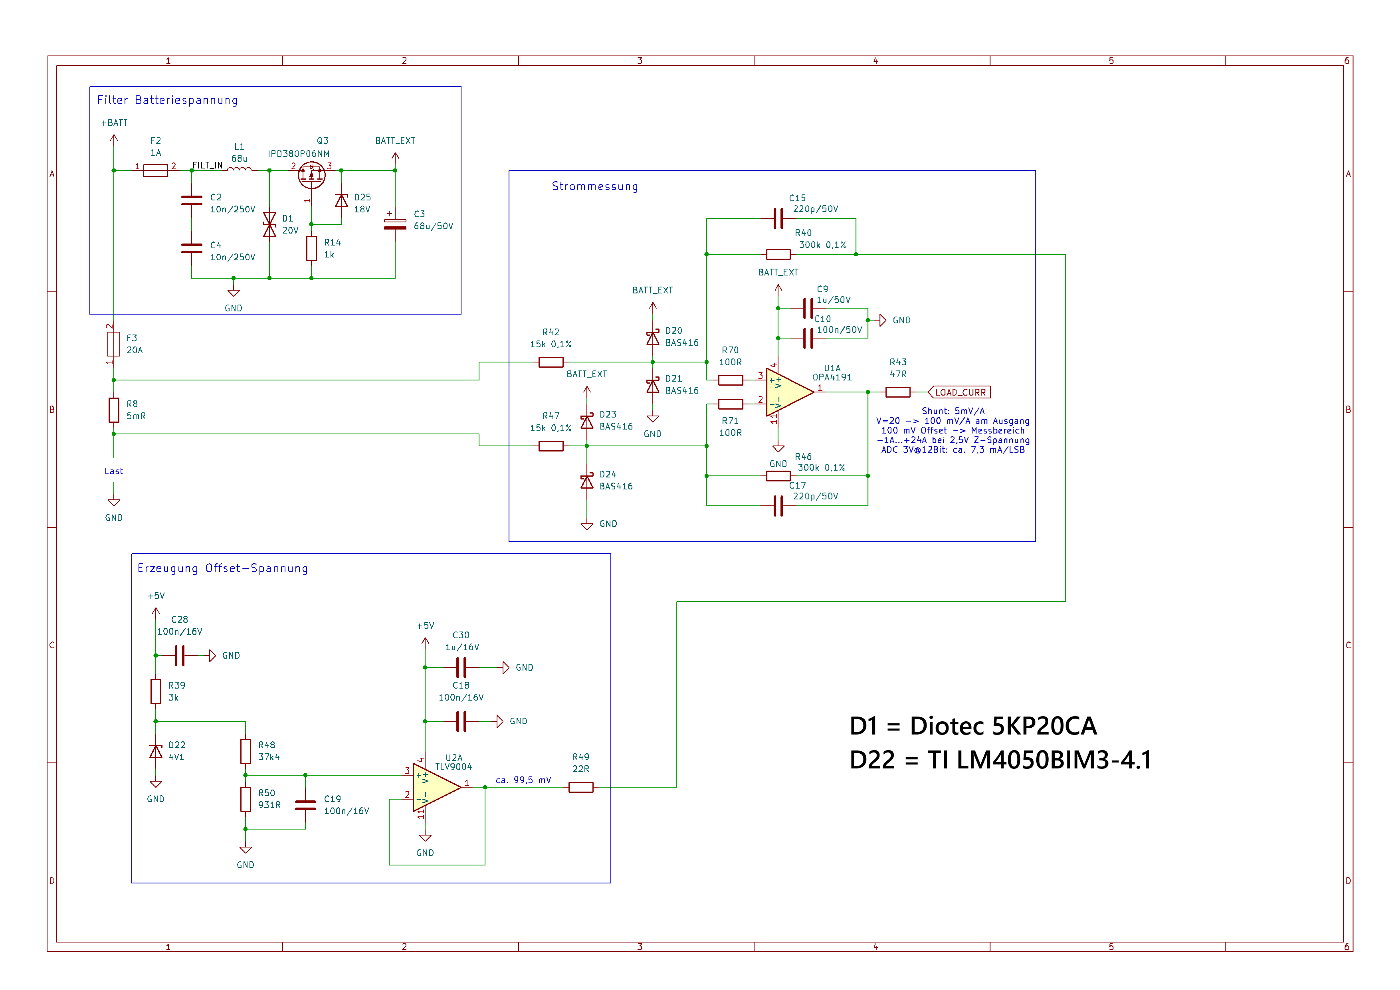Click the 'Erzeugung Offset-Spannung' heading text

coord(223,568)
